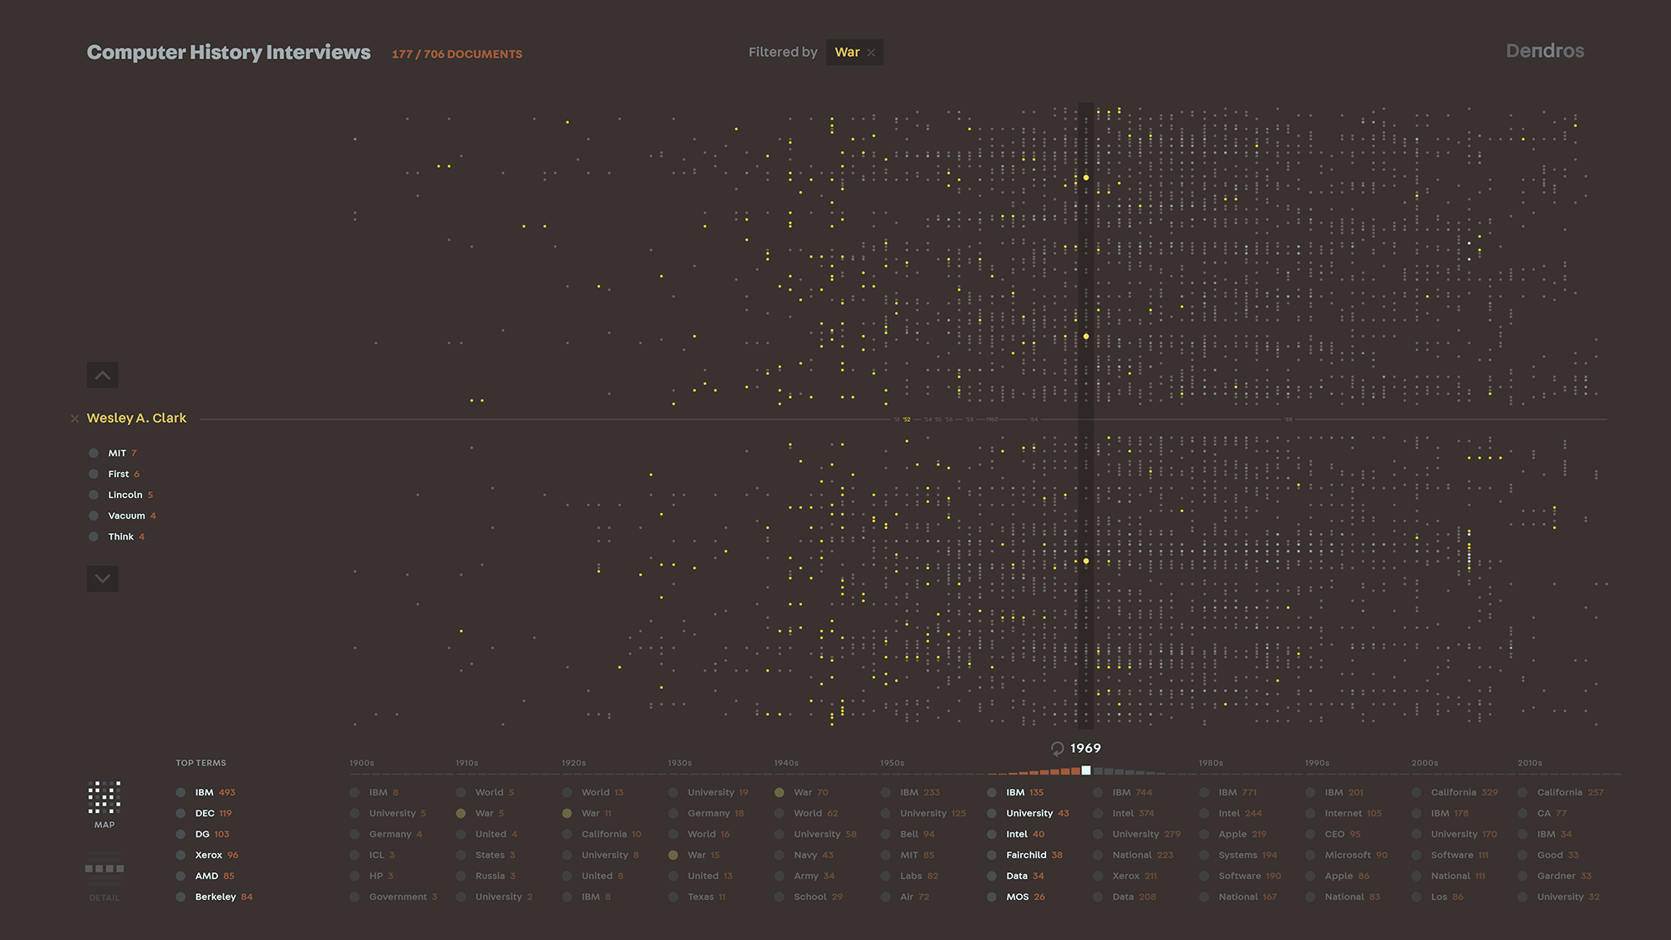
Task: Jump to the 1980s decade label
Action: point(1211,764)
